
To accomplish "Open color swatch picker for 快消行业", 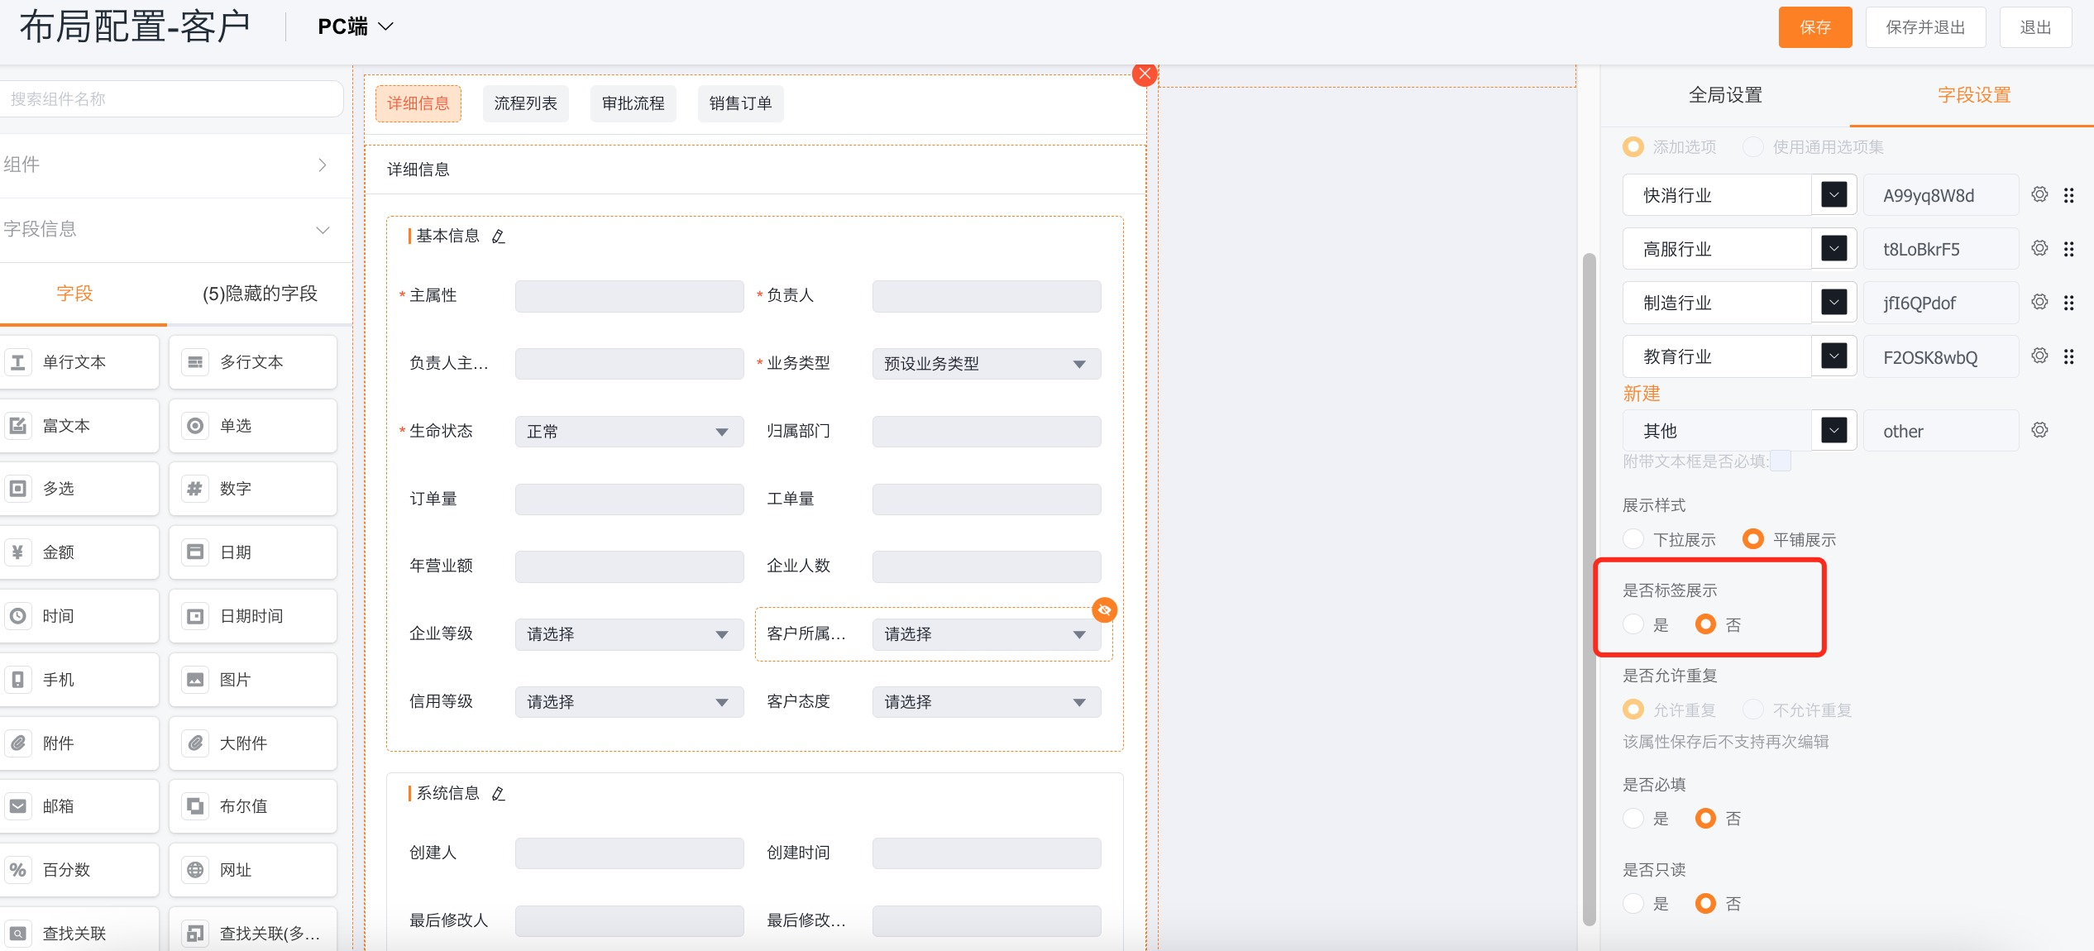I will (1833, 194).
